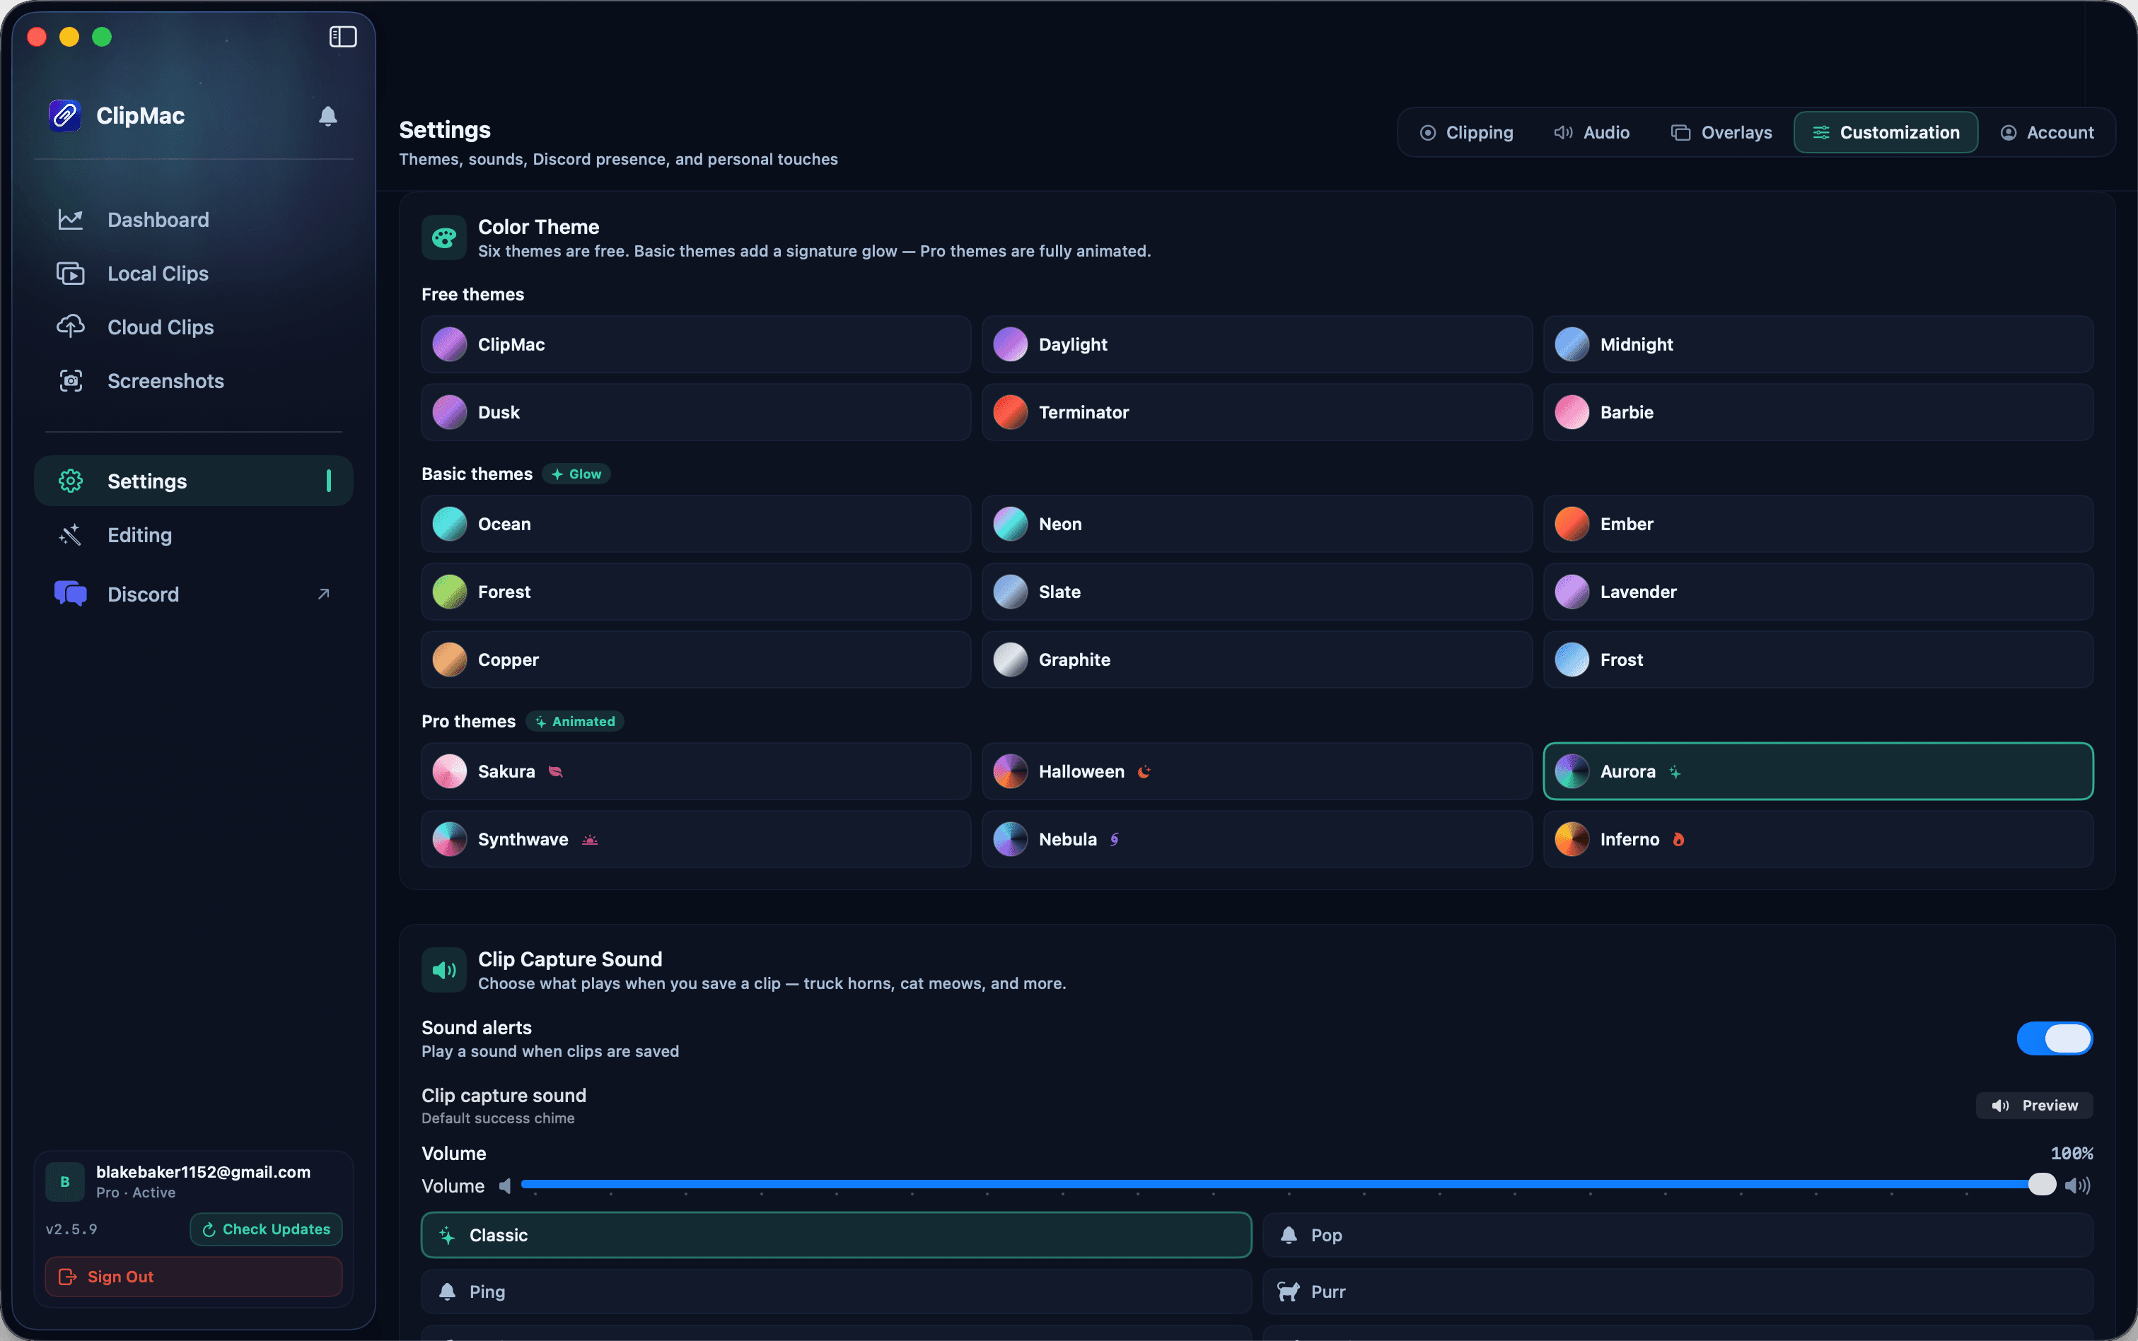Image resolution: width=2138 pixels, height=1341 pixels.
Task: Choose the Barbie theme
Action: click(1818, 412)
